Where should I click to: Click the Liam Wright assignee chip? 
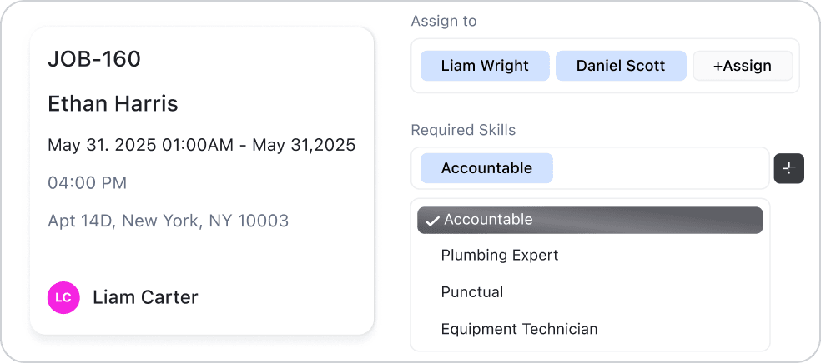click(x=485, y=66)
